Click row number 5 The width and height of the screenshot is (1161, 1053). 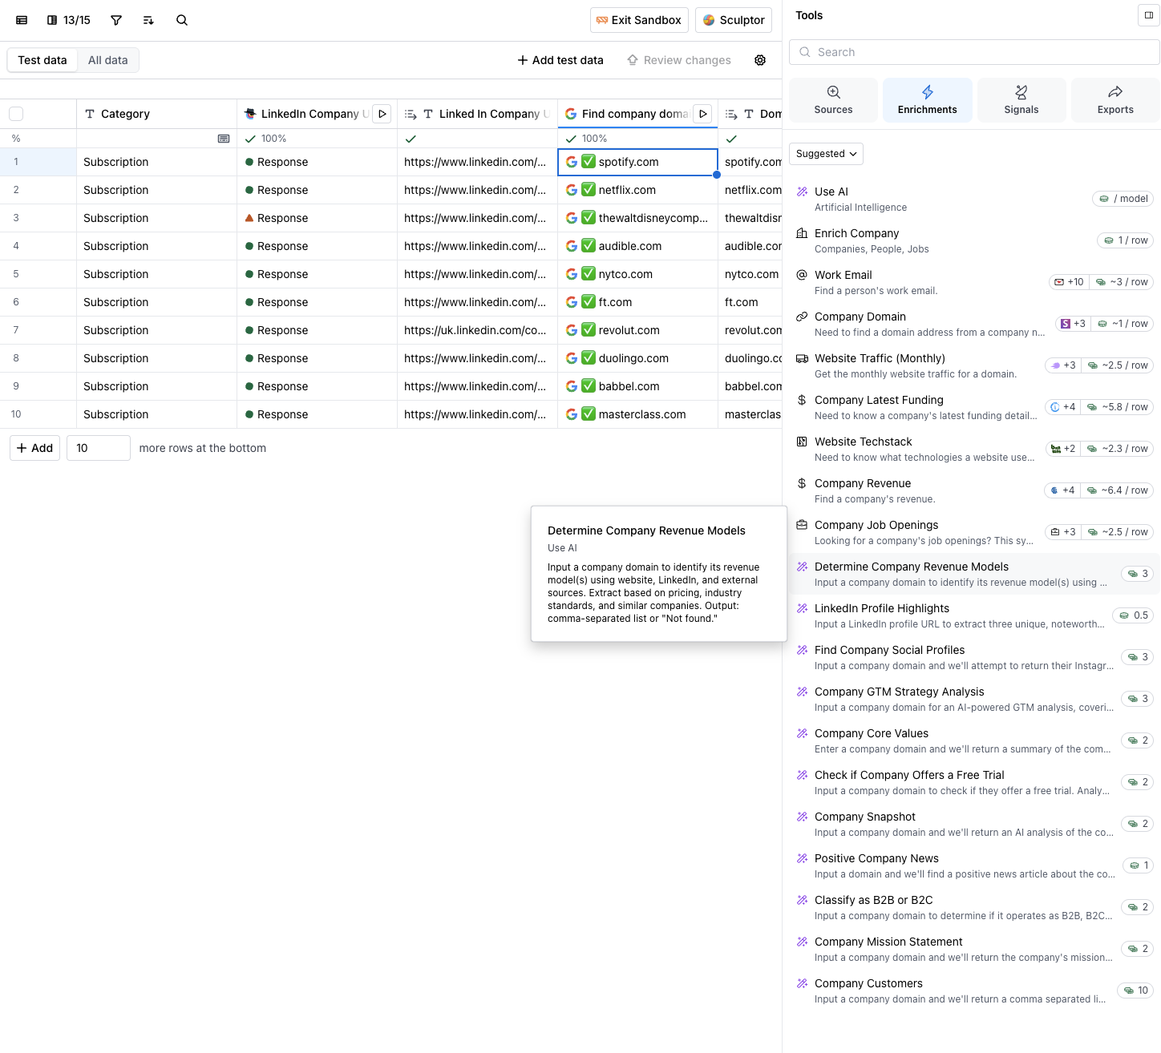(x=16, y=274)
